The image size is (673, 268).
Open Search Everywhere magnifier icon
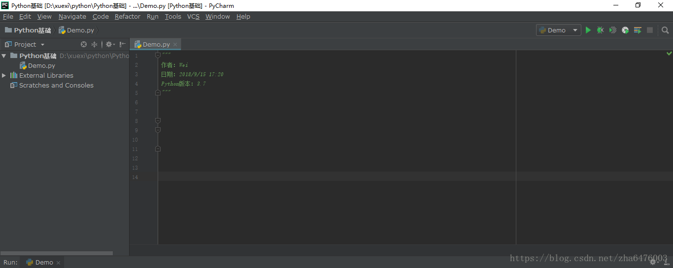coord(665,30)
